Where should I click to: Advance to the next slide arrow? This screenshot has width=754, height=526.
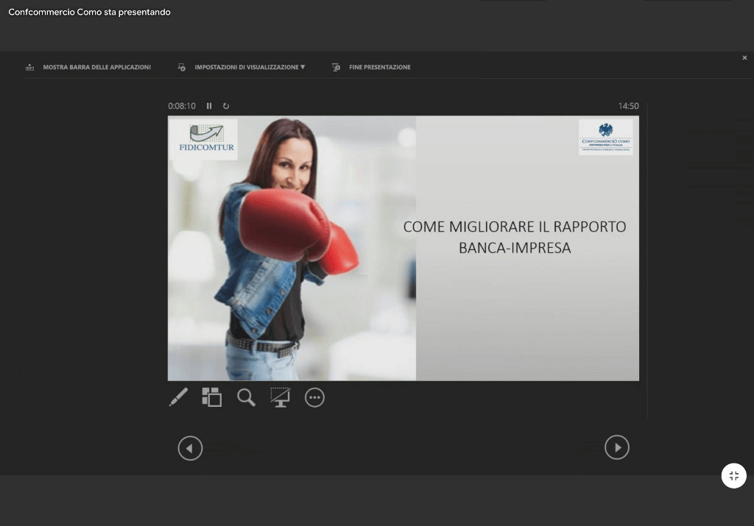(617, 447)
